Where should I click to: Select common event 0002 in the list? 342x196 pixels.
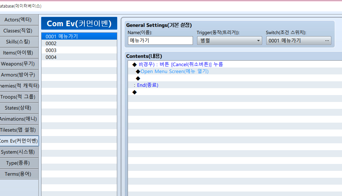point(79,43)
